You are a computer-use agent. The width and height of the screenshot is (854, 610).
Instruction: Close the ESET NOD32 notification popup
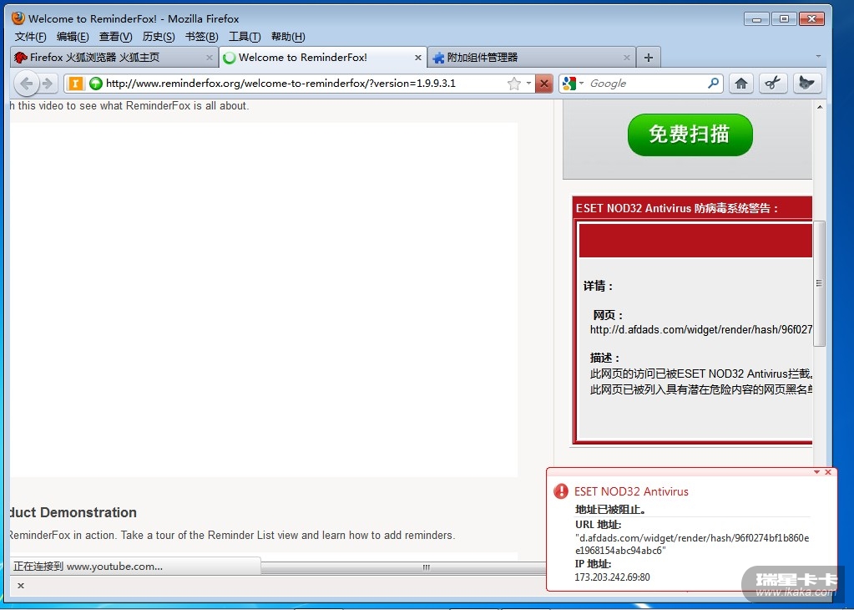point(828,472)
